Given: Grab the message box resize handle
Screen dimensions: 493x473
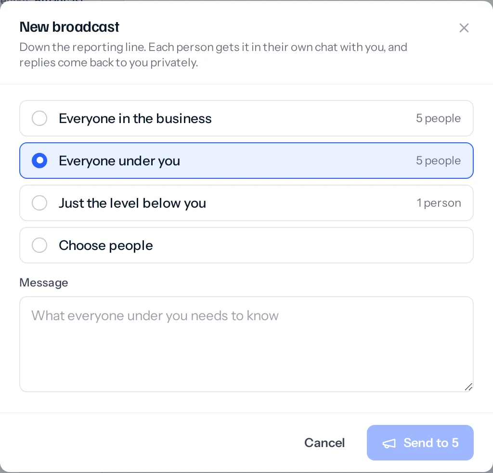Looking at the screenshot, I should tap(468, 387).
